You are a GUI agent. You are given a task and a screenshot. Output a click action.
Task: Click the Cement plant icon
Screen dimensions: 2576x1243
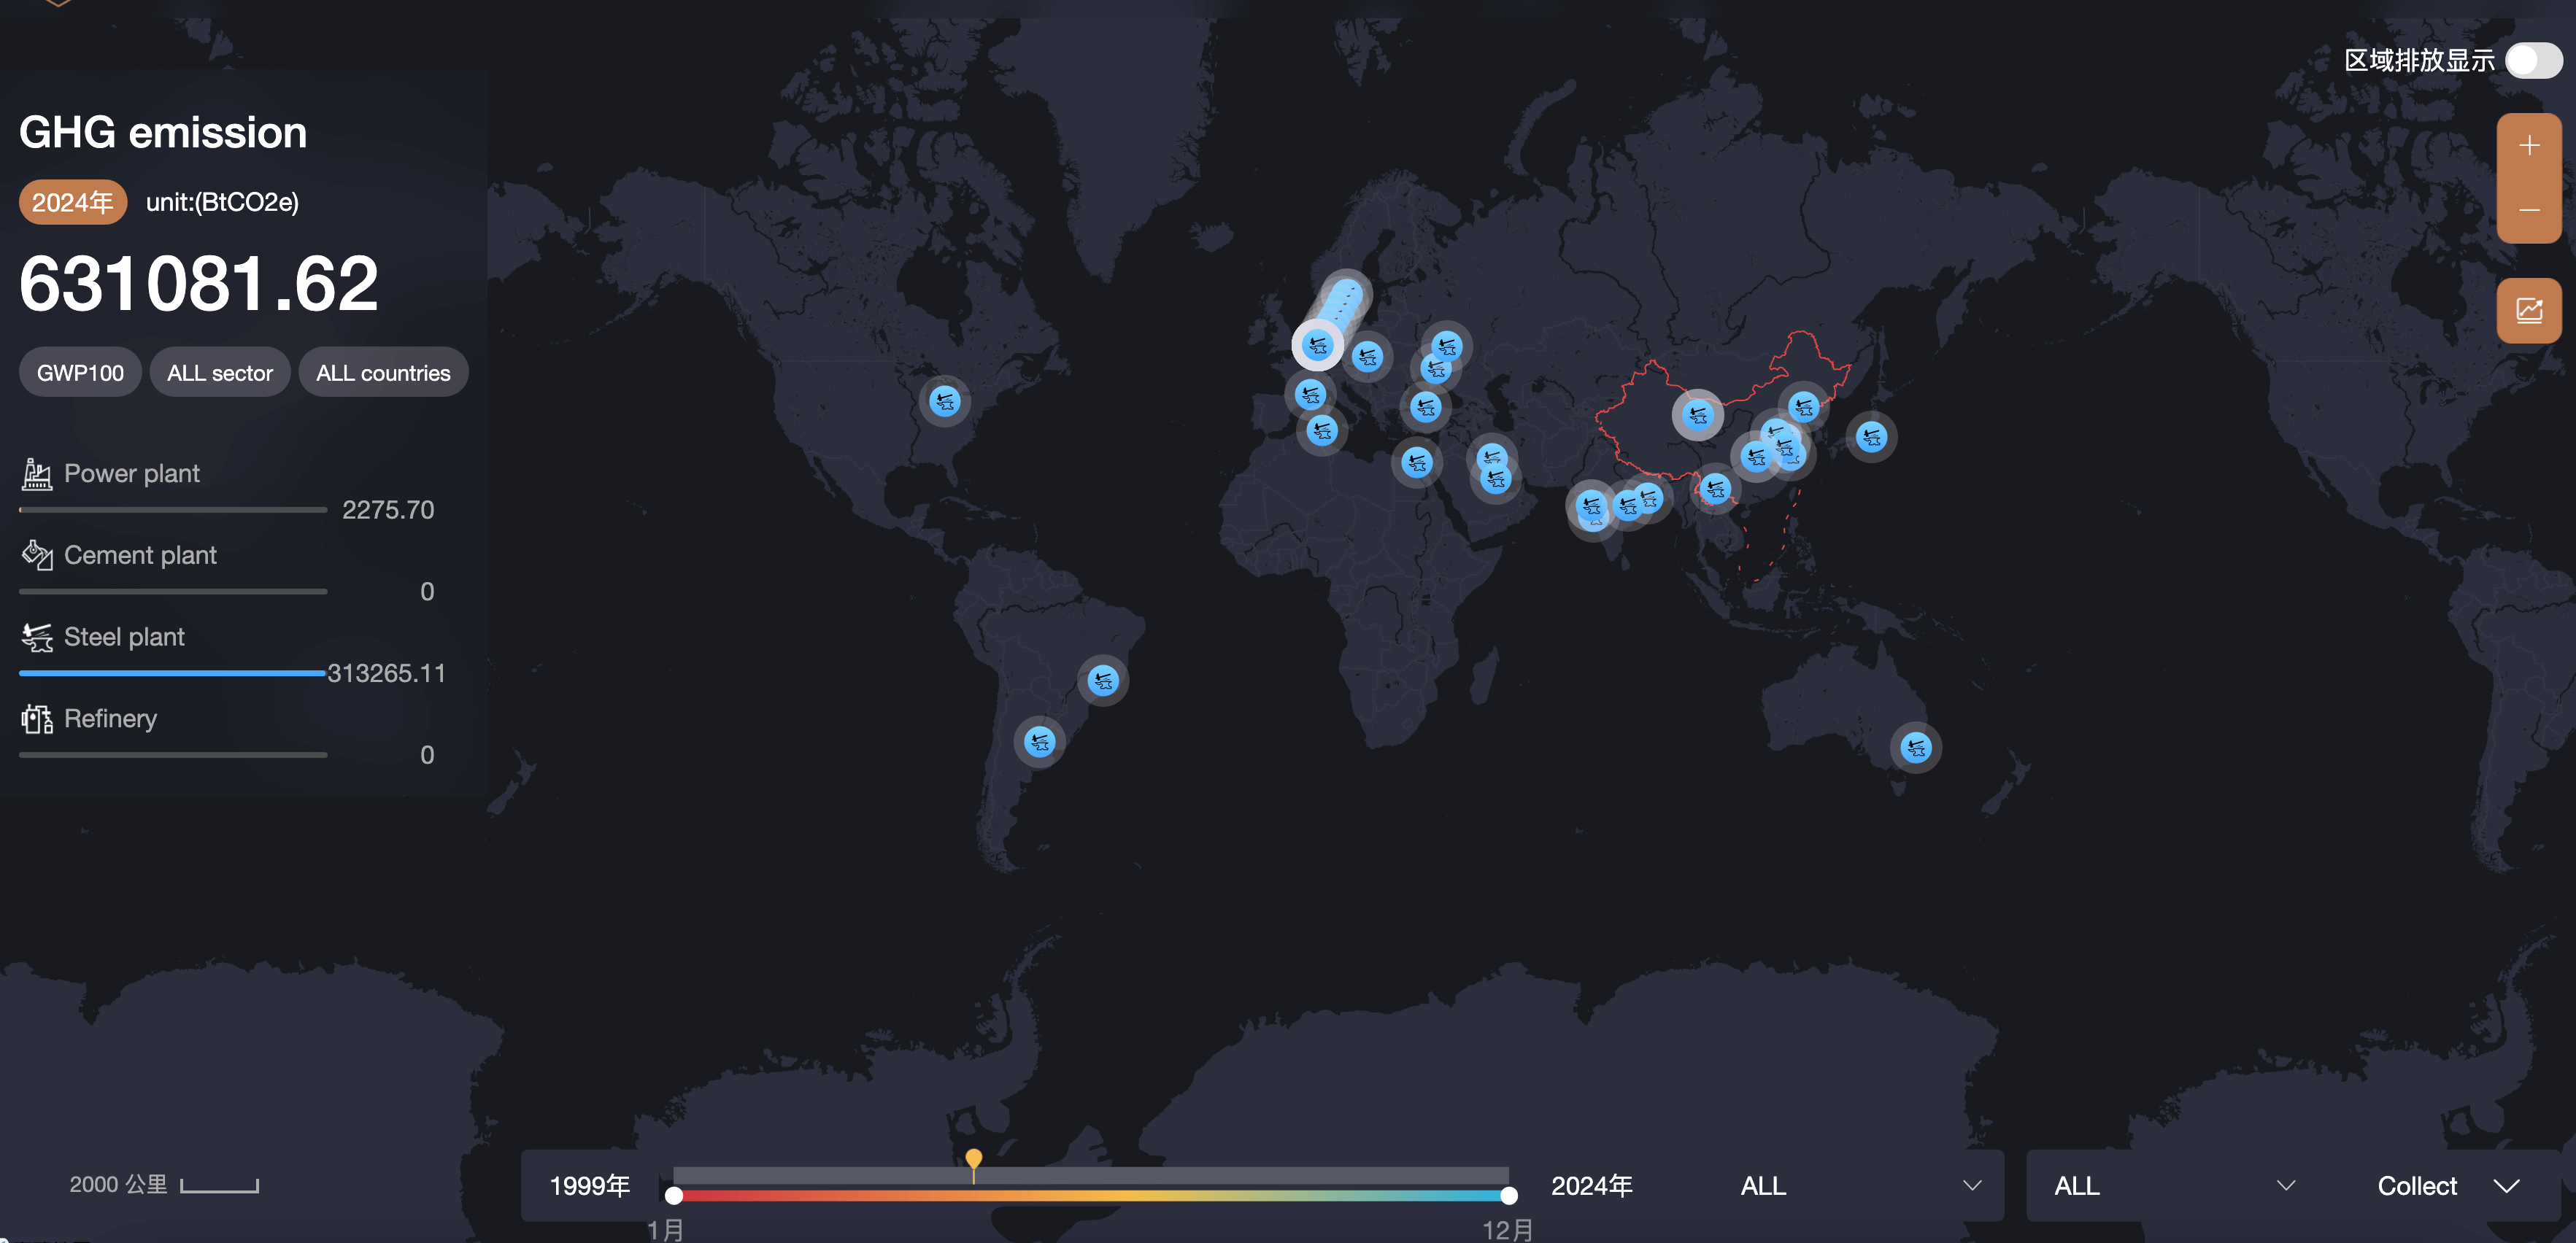tap(37, 555)
